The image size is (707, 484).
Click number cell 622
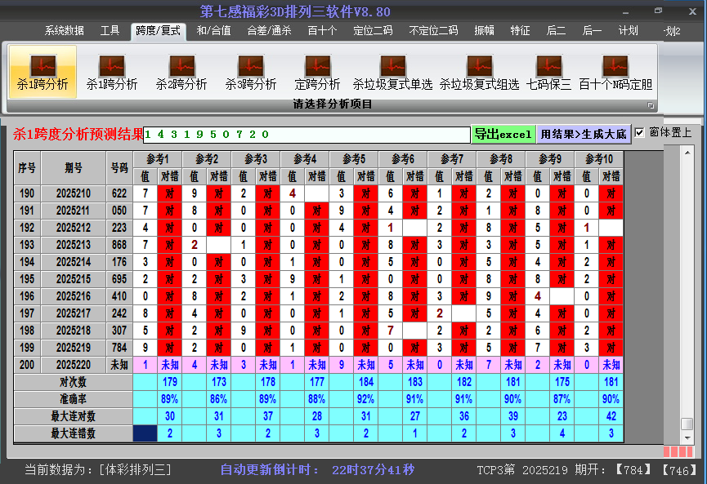[x=119, y=193]
